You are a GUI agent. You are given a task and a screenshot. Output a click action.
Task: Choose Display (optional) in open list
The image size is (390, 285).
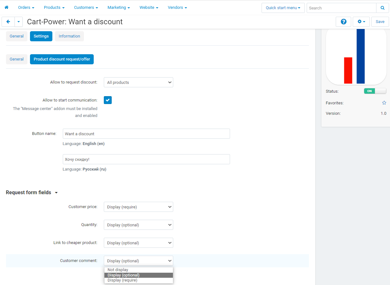[139, 275]
